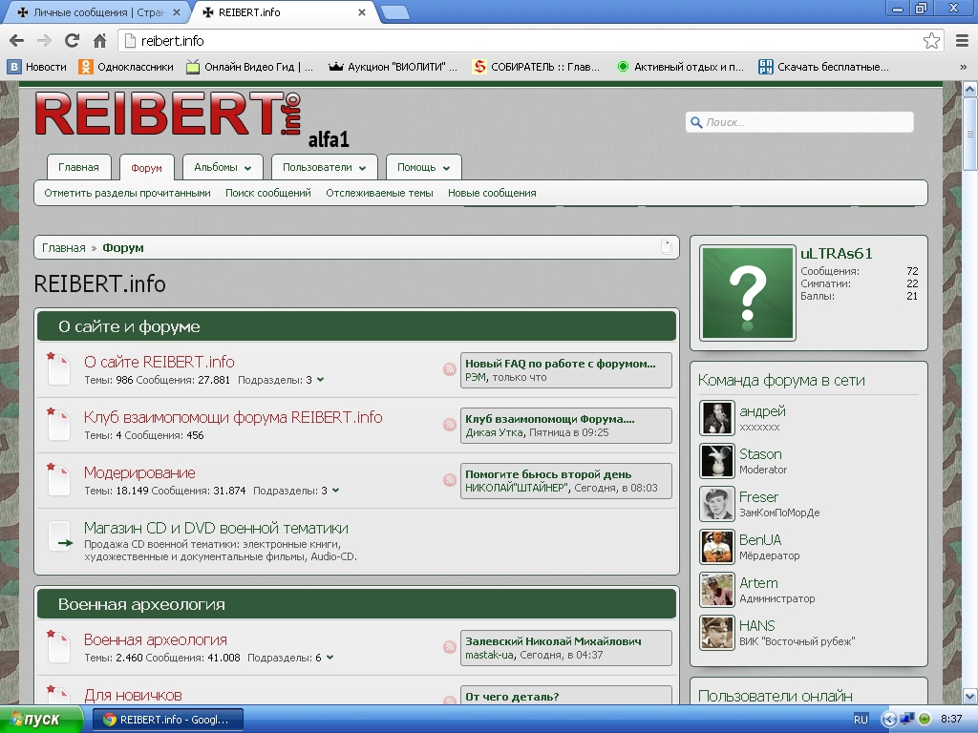Open the О сайте REIBERT.info forum
Image resolution: width=978 pixels, height=733 pixels.
tap(159, 362)
